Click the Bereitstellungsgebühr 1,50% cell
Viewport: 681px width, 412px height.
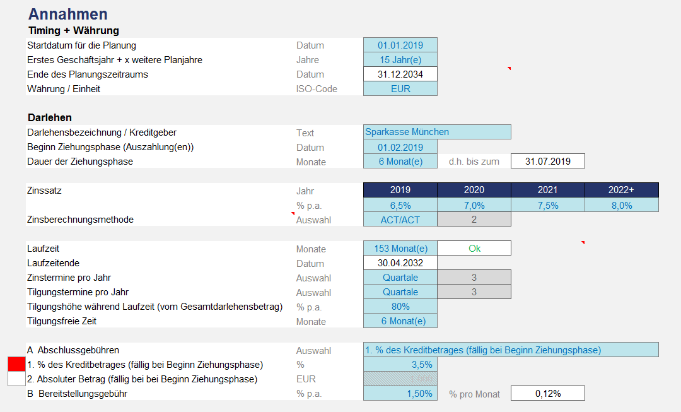click(400, 394)
